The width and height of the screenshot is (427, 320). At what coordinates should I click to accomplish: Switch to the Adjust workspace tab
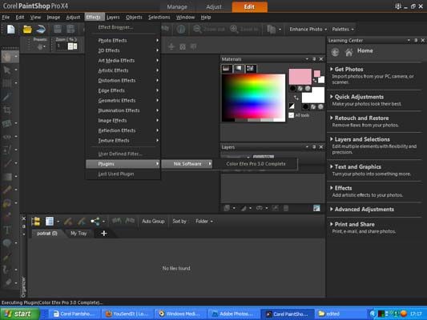(213, 6)
